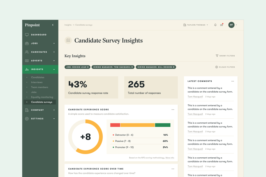Open the announcements megaphone icon
Image resolution: width=266 pixels, height=177 pixels.
click(x=222, y=25)
